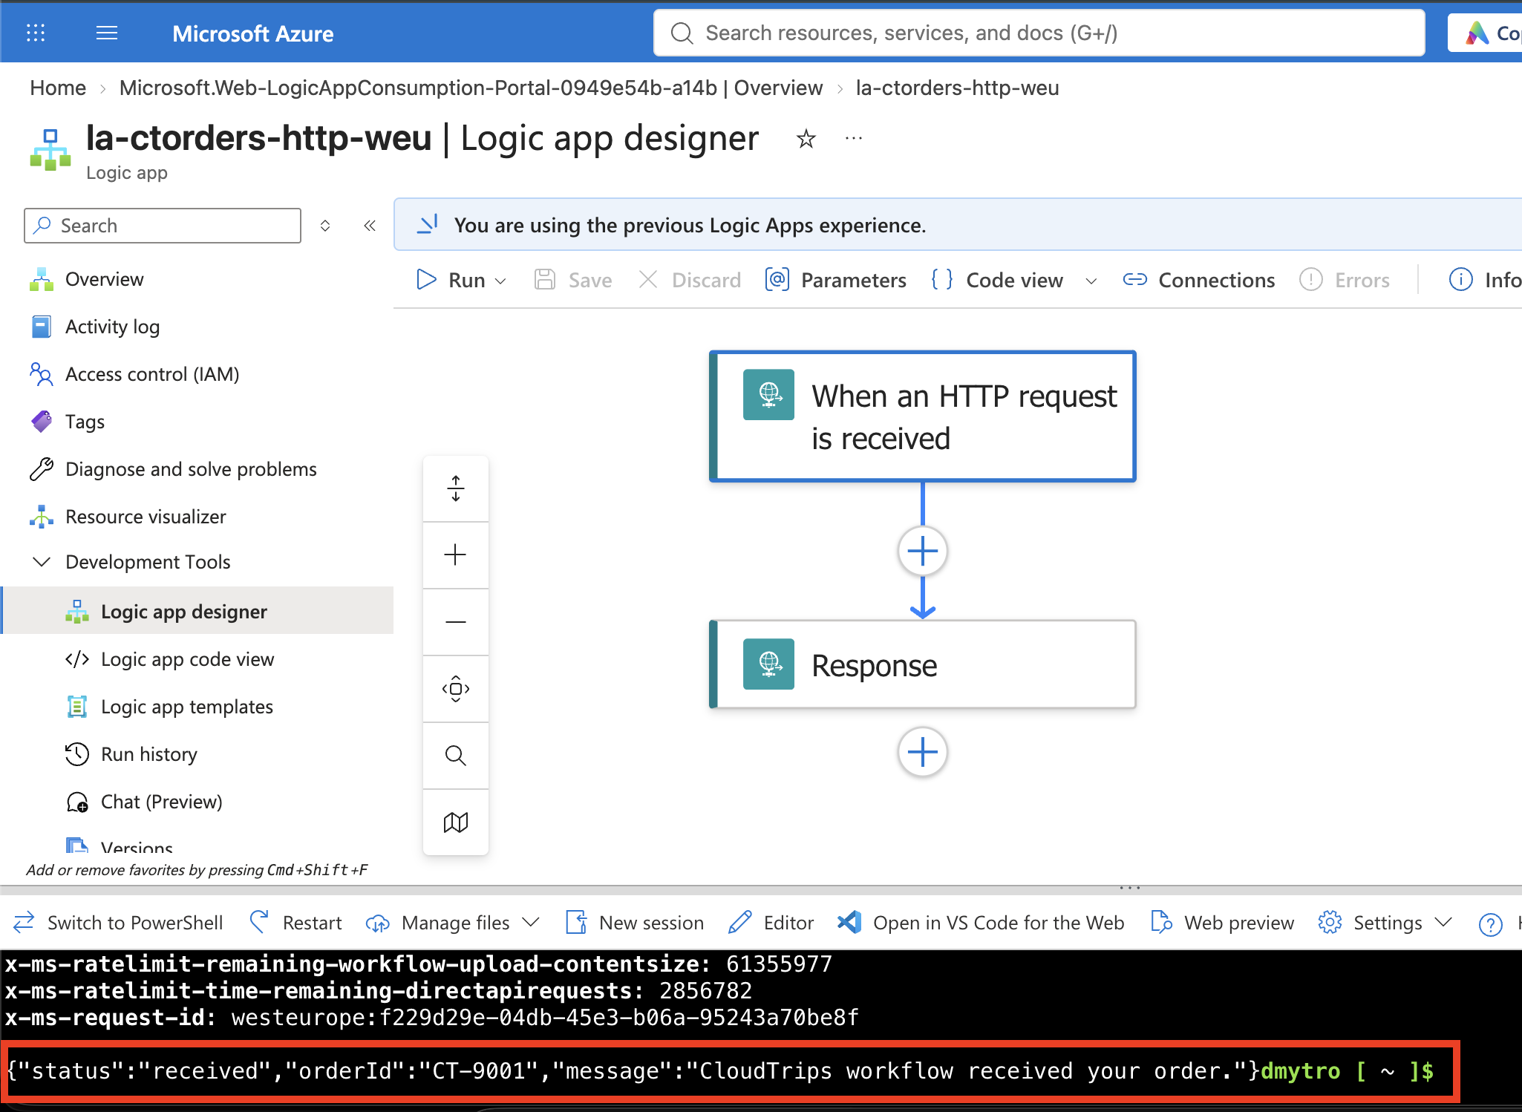The width and height of the screenshot is (1522, 1112).
Task: Click Save in designer toolbar
Action: tap(573, 280)
